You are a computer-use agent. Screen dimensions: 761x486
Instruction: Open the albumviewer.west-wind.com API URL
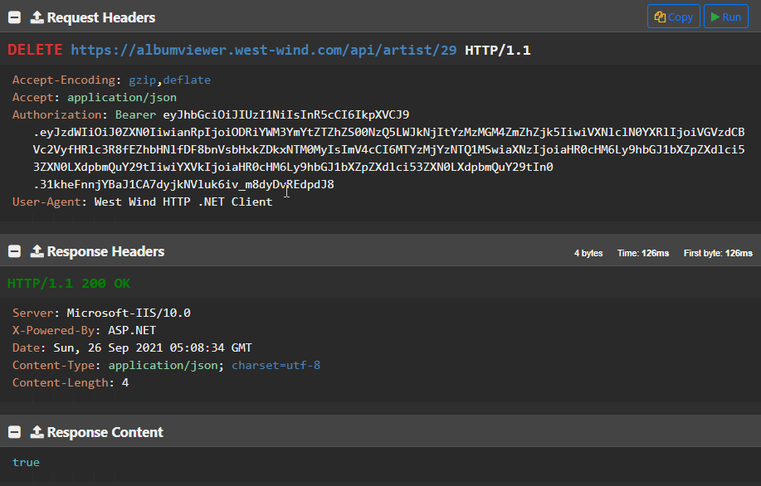(263, 50)
